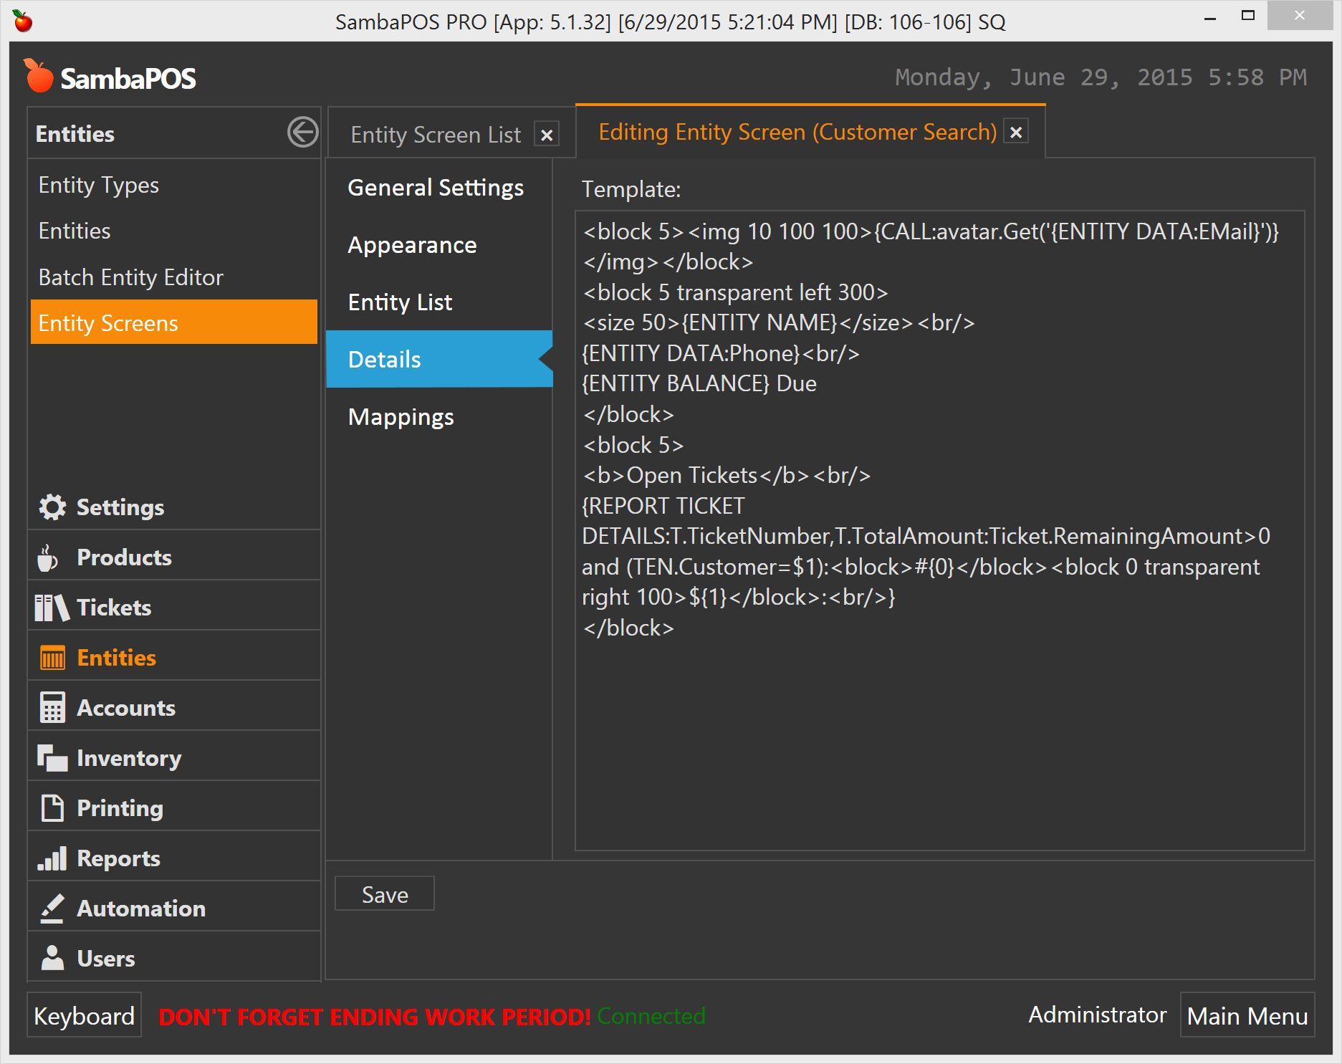Viewport: 1342px width, 1064px height.
Task: Open Batch Entity Editor
Action: point(173,277)
